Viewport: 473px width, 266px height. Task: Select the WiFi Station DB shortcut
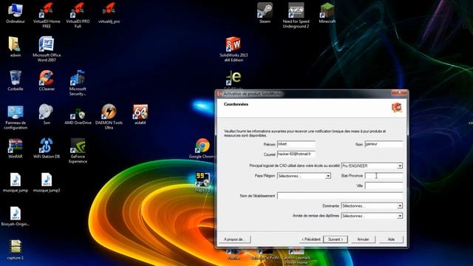[47, 149]
